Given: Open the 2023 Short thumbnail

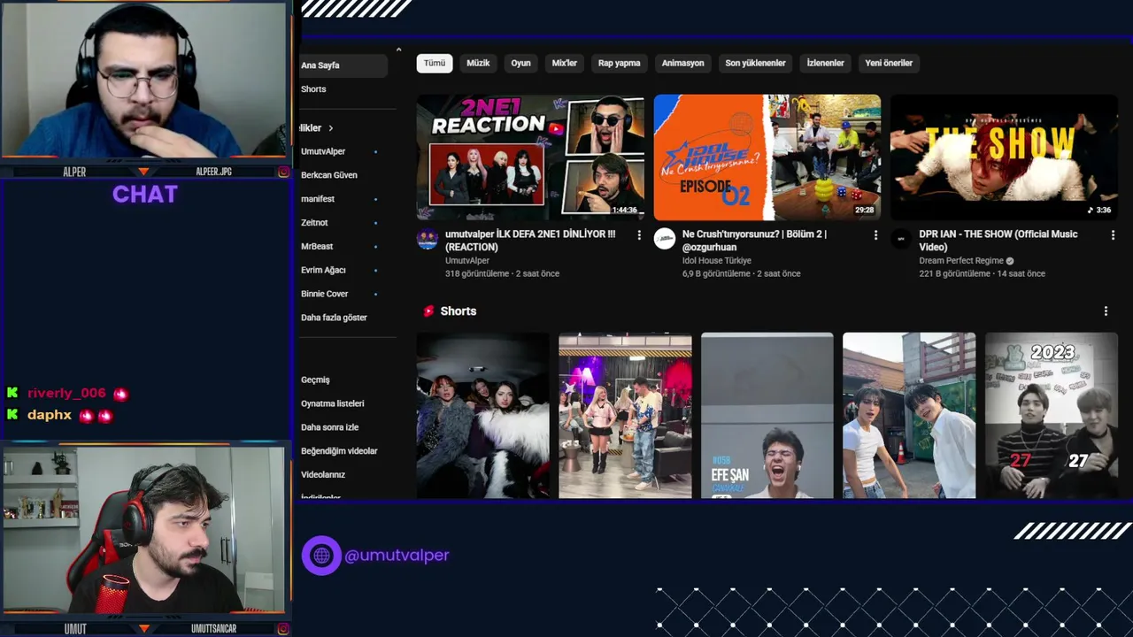Looking at the screenshot, I should point(1052,416).
